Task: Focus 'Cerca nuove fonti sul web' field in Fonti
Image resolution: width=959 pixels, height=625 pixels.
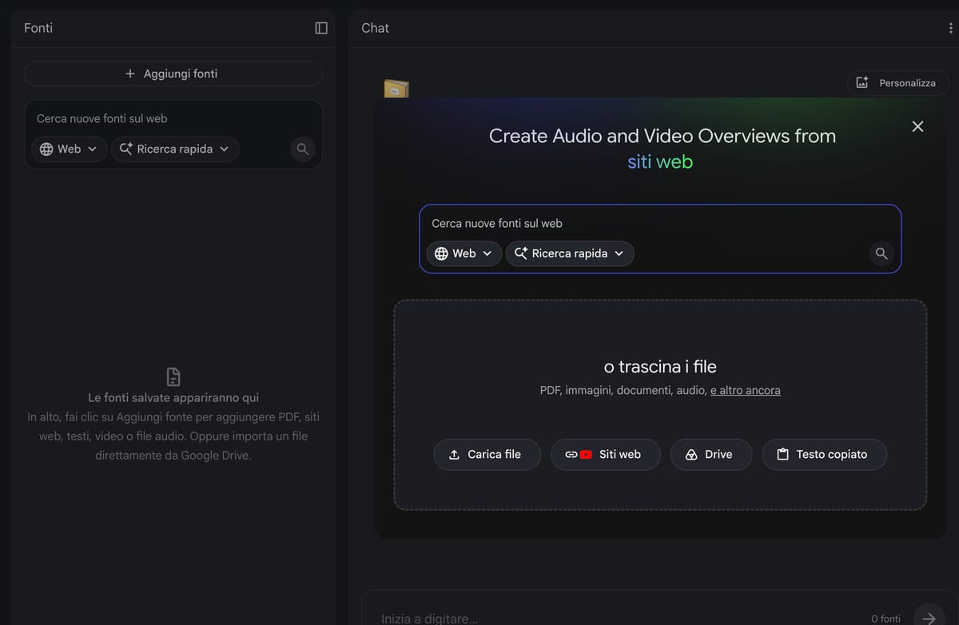Action: 173,118
